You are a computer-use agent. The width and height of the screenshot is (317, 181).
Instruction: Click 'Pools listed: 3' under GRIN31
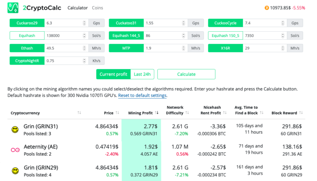pos(37,134)
